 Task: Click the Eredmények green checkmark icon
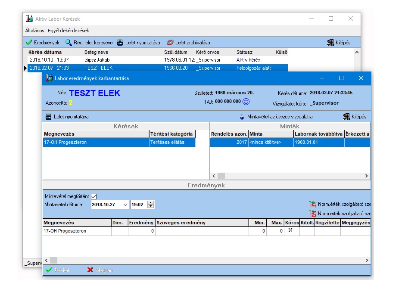tap(29, 43)
